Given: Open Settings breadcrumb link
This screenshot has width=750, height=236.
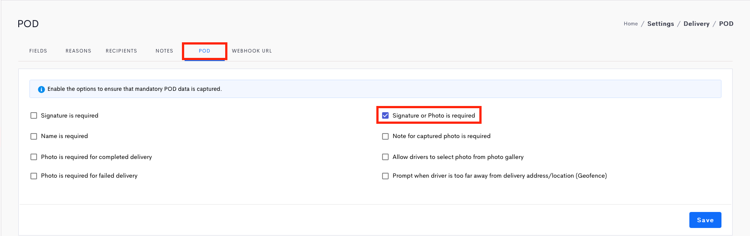Looking at the screenshot, I should click(661, 24).
